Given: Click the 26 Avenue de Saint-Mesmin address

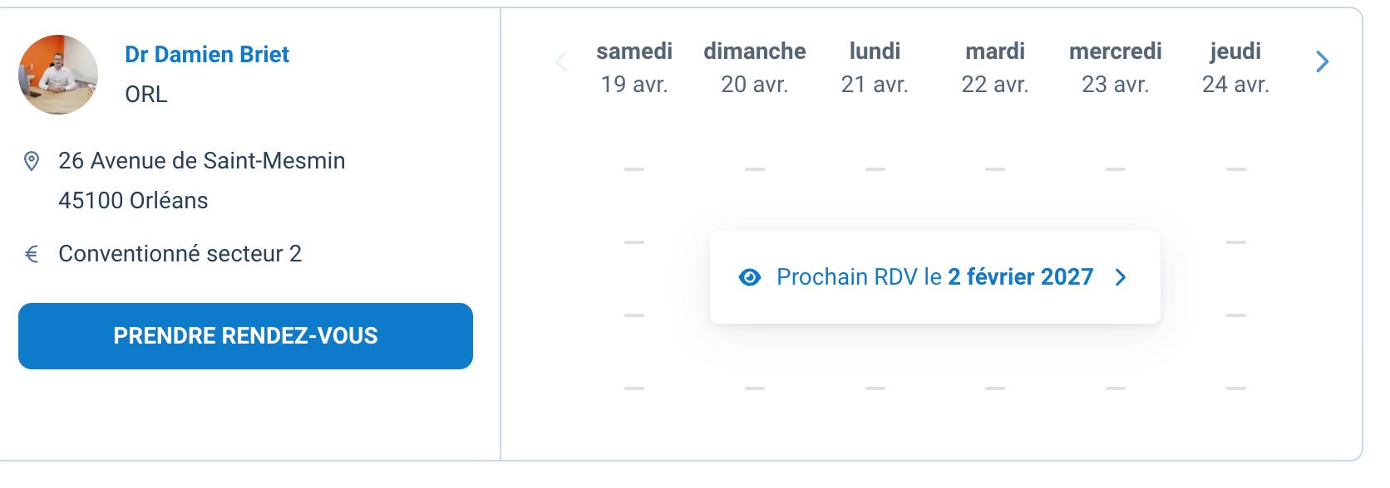Looking at the screenshot, I should pyautogui.click(x=202, y=161).
